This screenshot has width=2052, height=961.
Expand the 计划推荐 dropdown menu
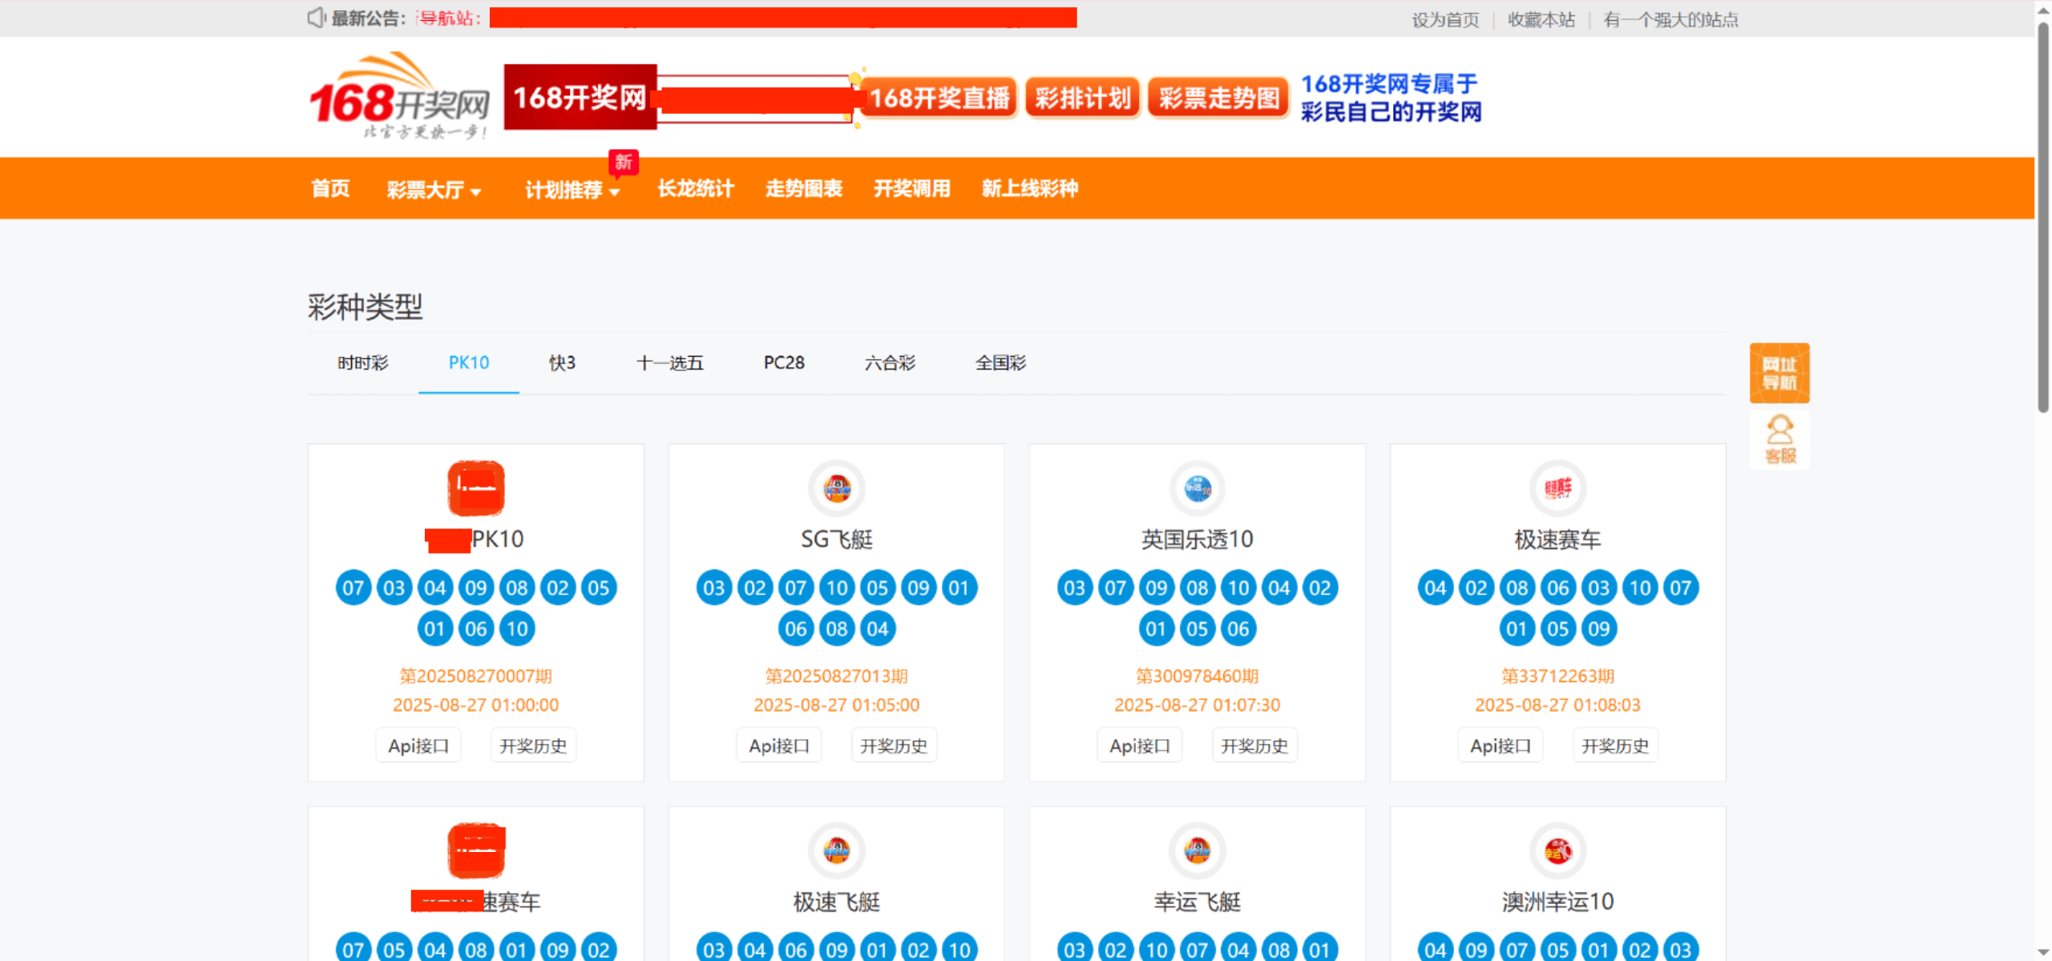coord(572,190)
